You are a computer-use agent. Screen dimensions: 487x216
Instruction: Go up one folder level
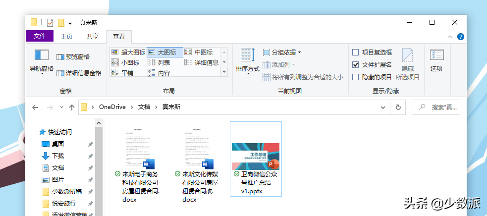point(72,108)
